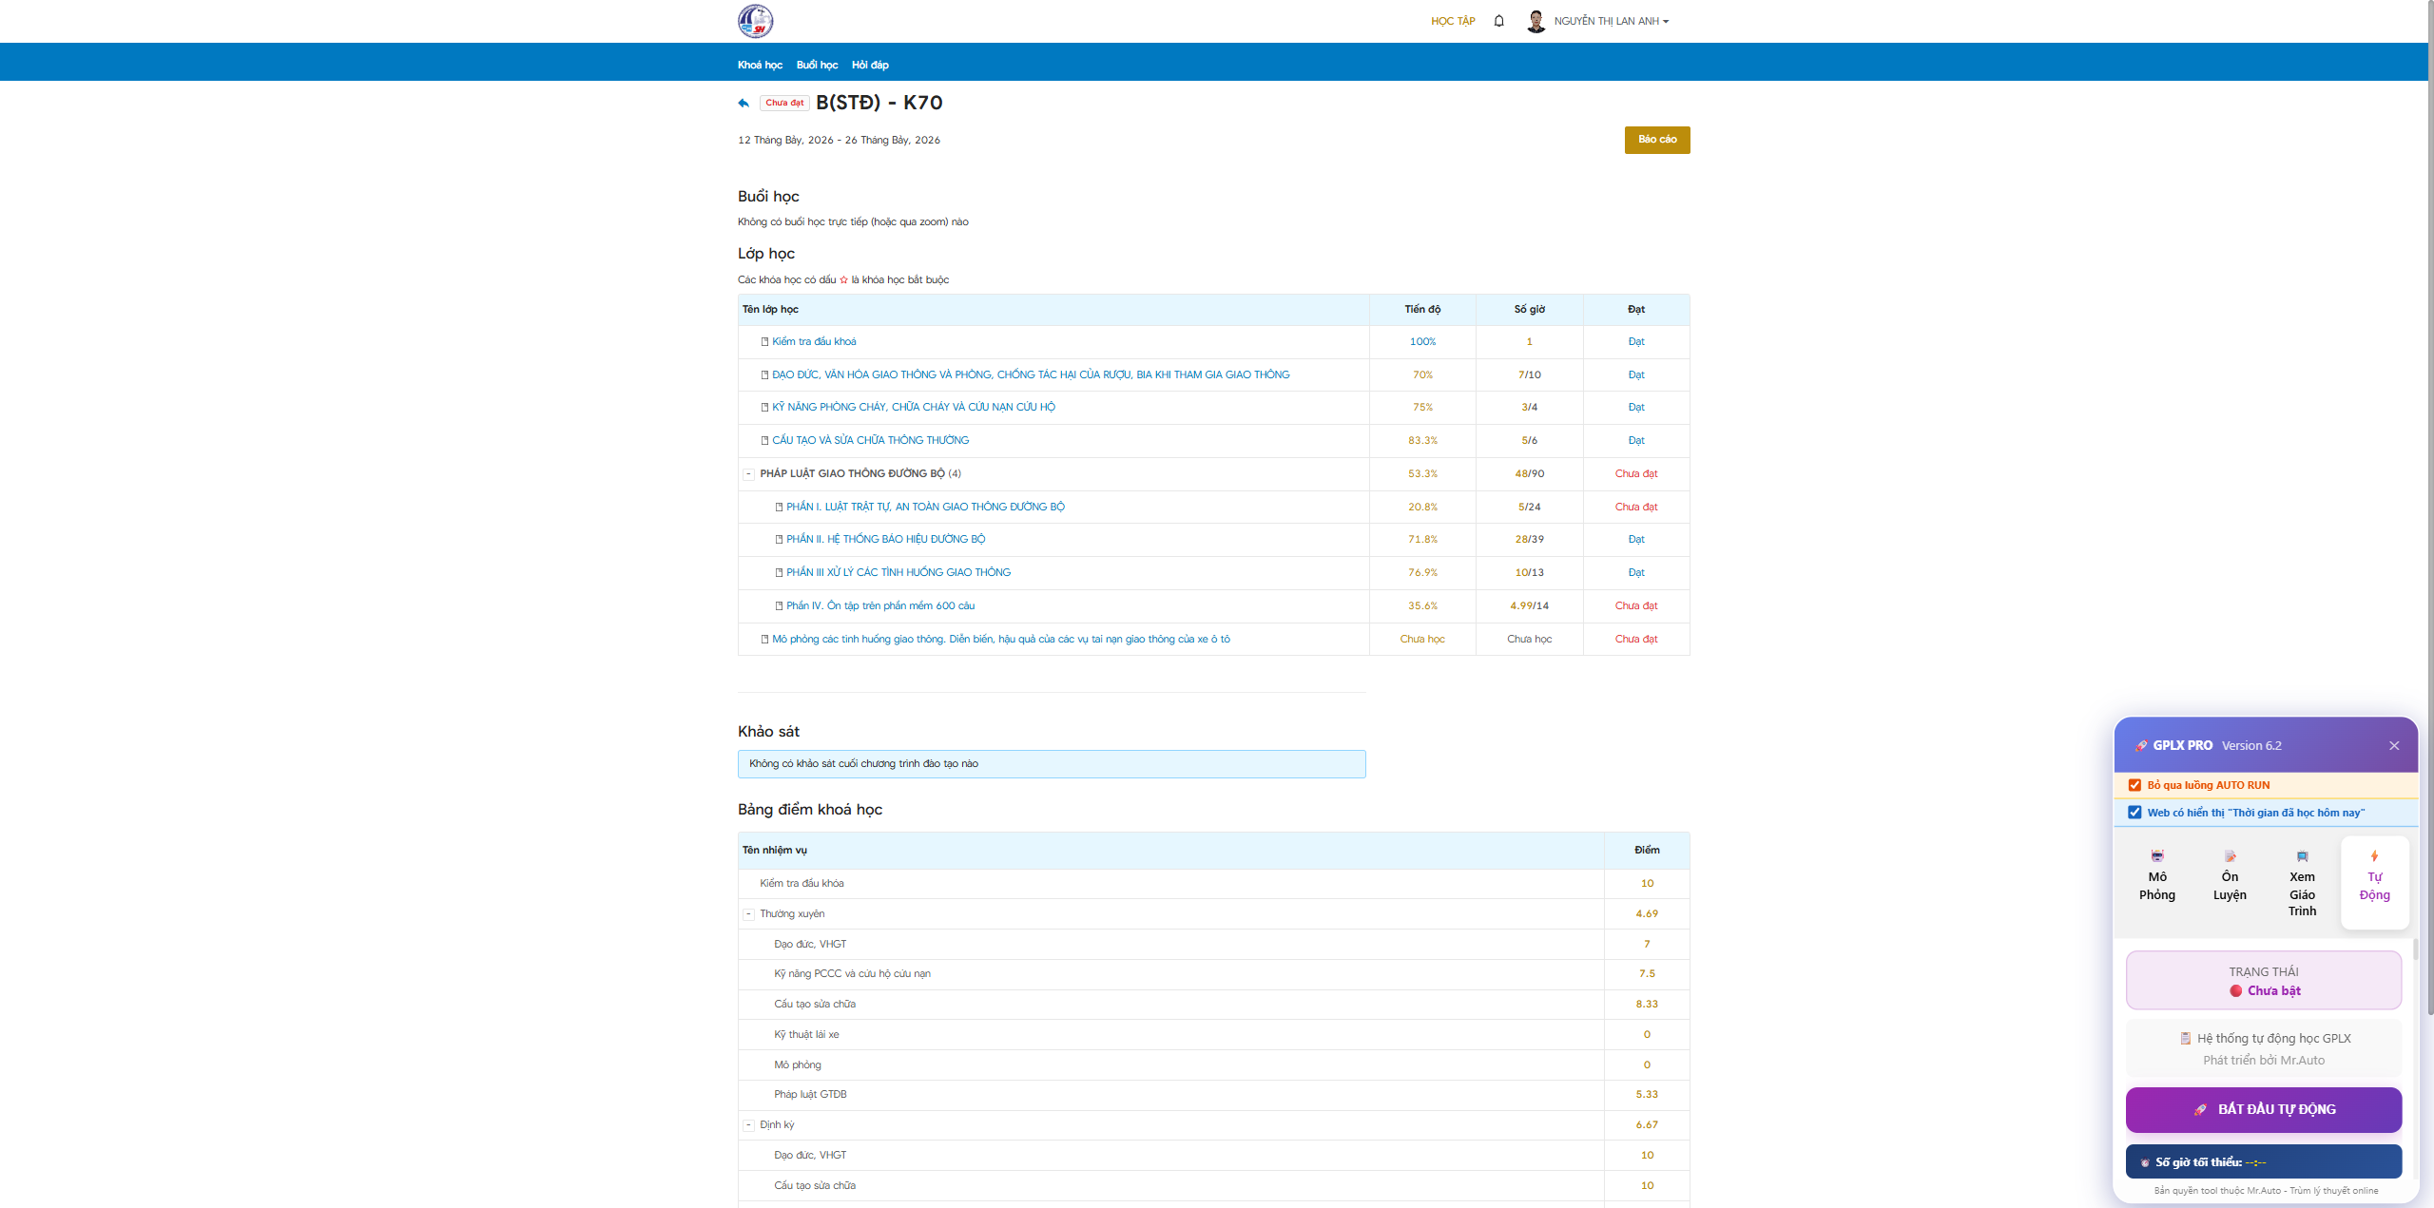This screenshot has width=2434, height=1208.
Task: Click the page vertical scrollbar
Action: click(x=2429, y=508)
